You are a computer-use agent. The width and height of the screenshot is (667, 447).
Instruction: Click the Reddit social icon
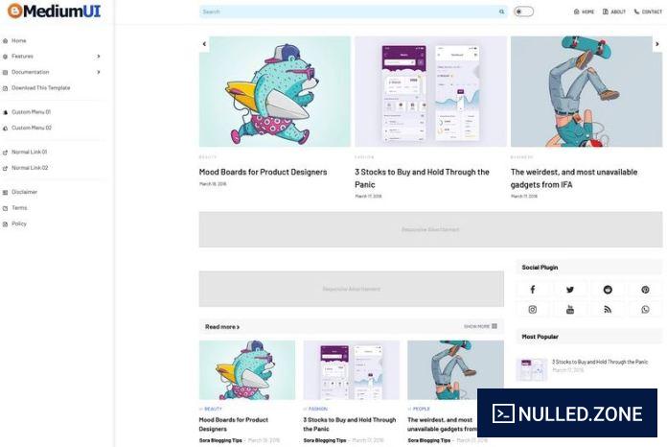[x=608, y=290]
